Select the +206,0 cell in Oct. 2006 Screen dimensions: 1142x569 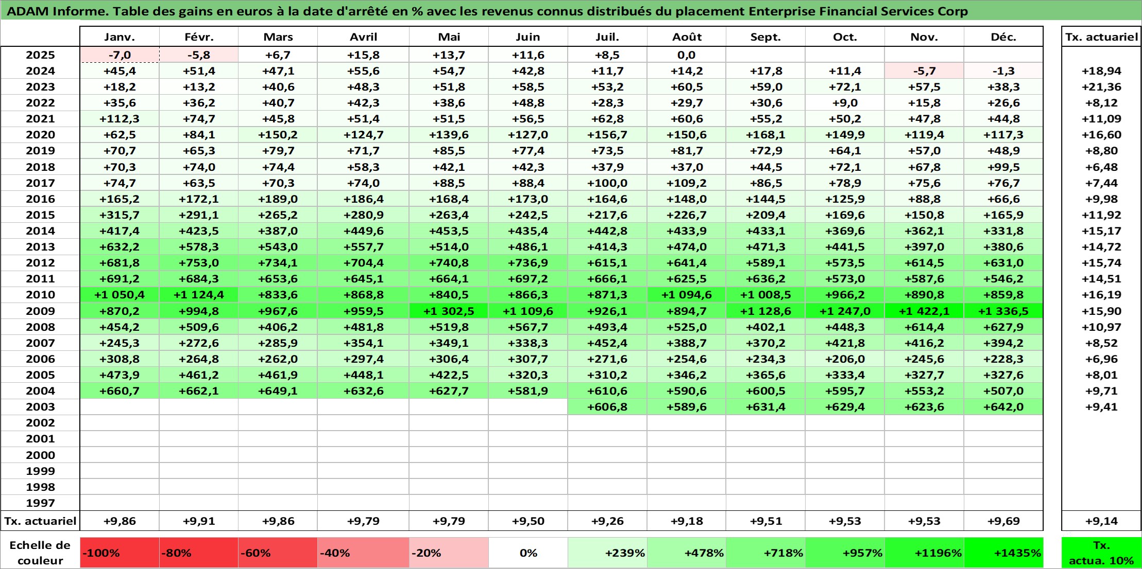tap(845, 359)
